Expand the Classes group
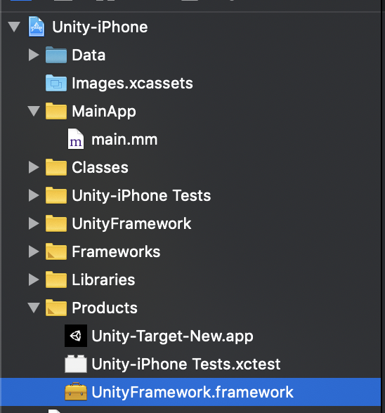The width and height of the screenshot is (385, 413). click(x=34, y=167)
